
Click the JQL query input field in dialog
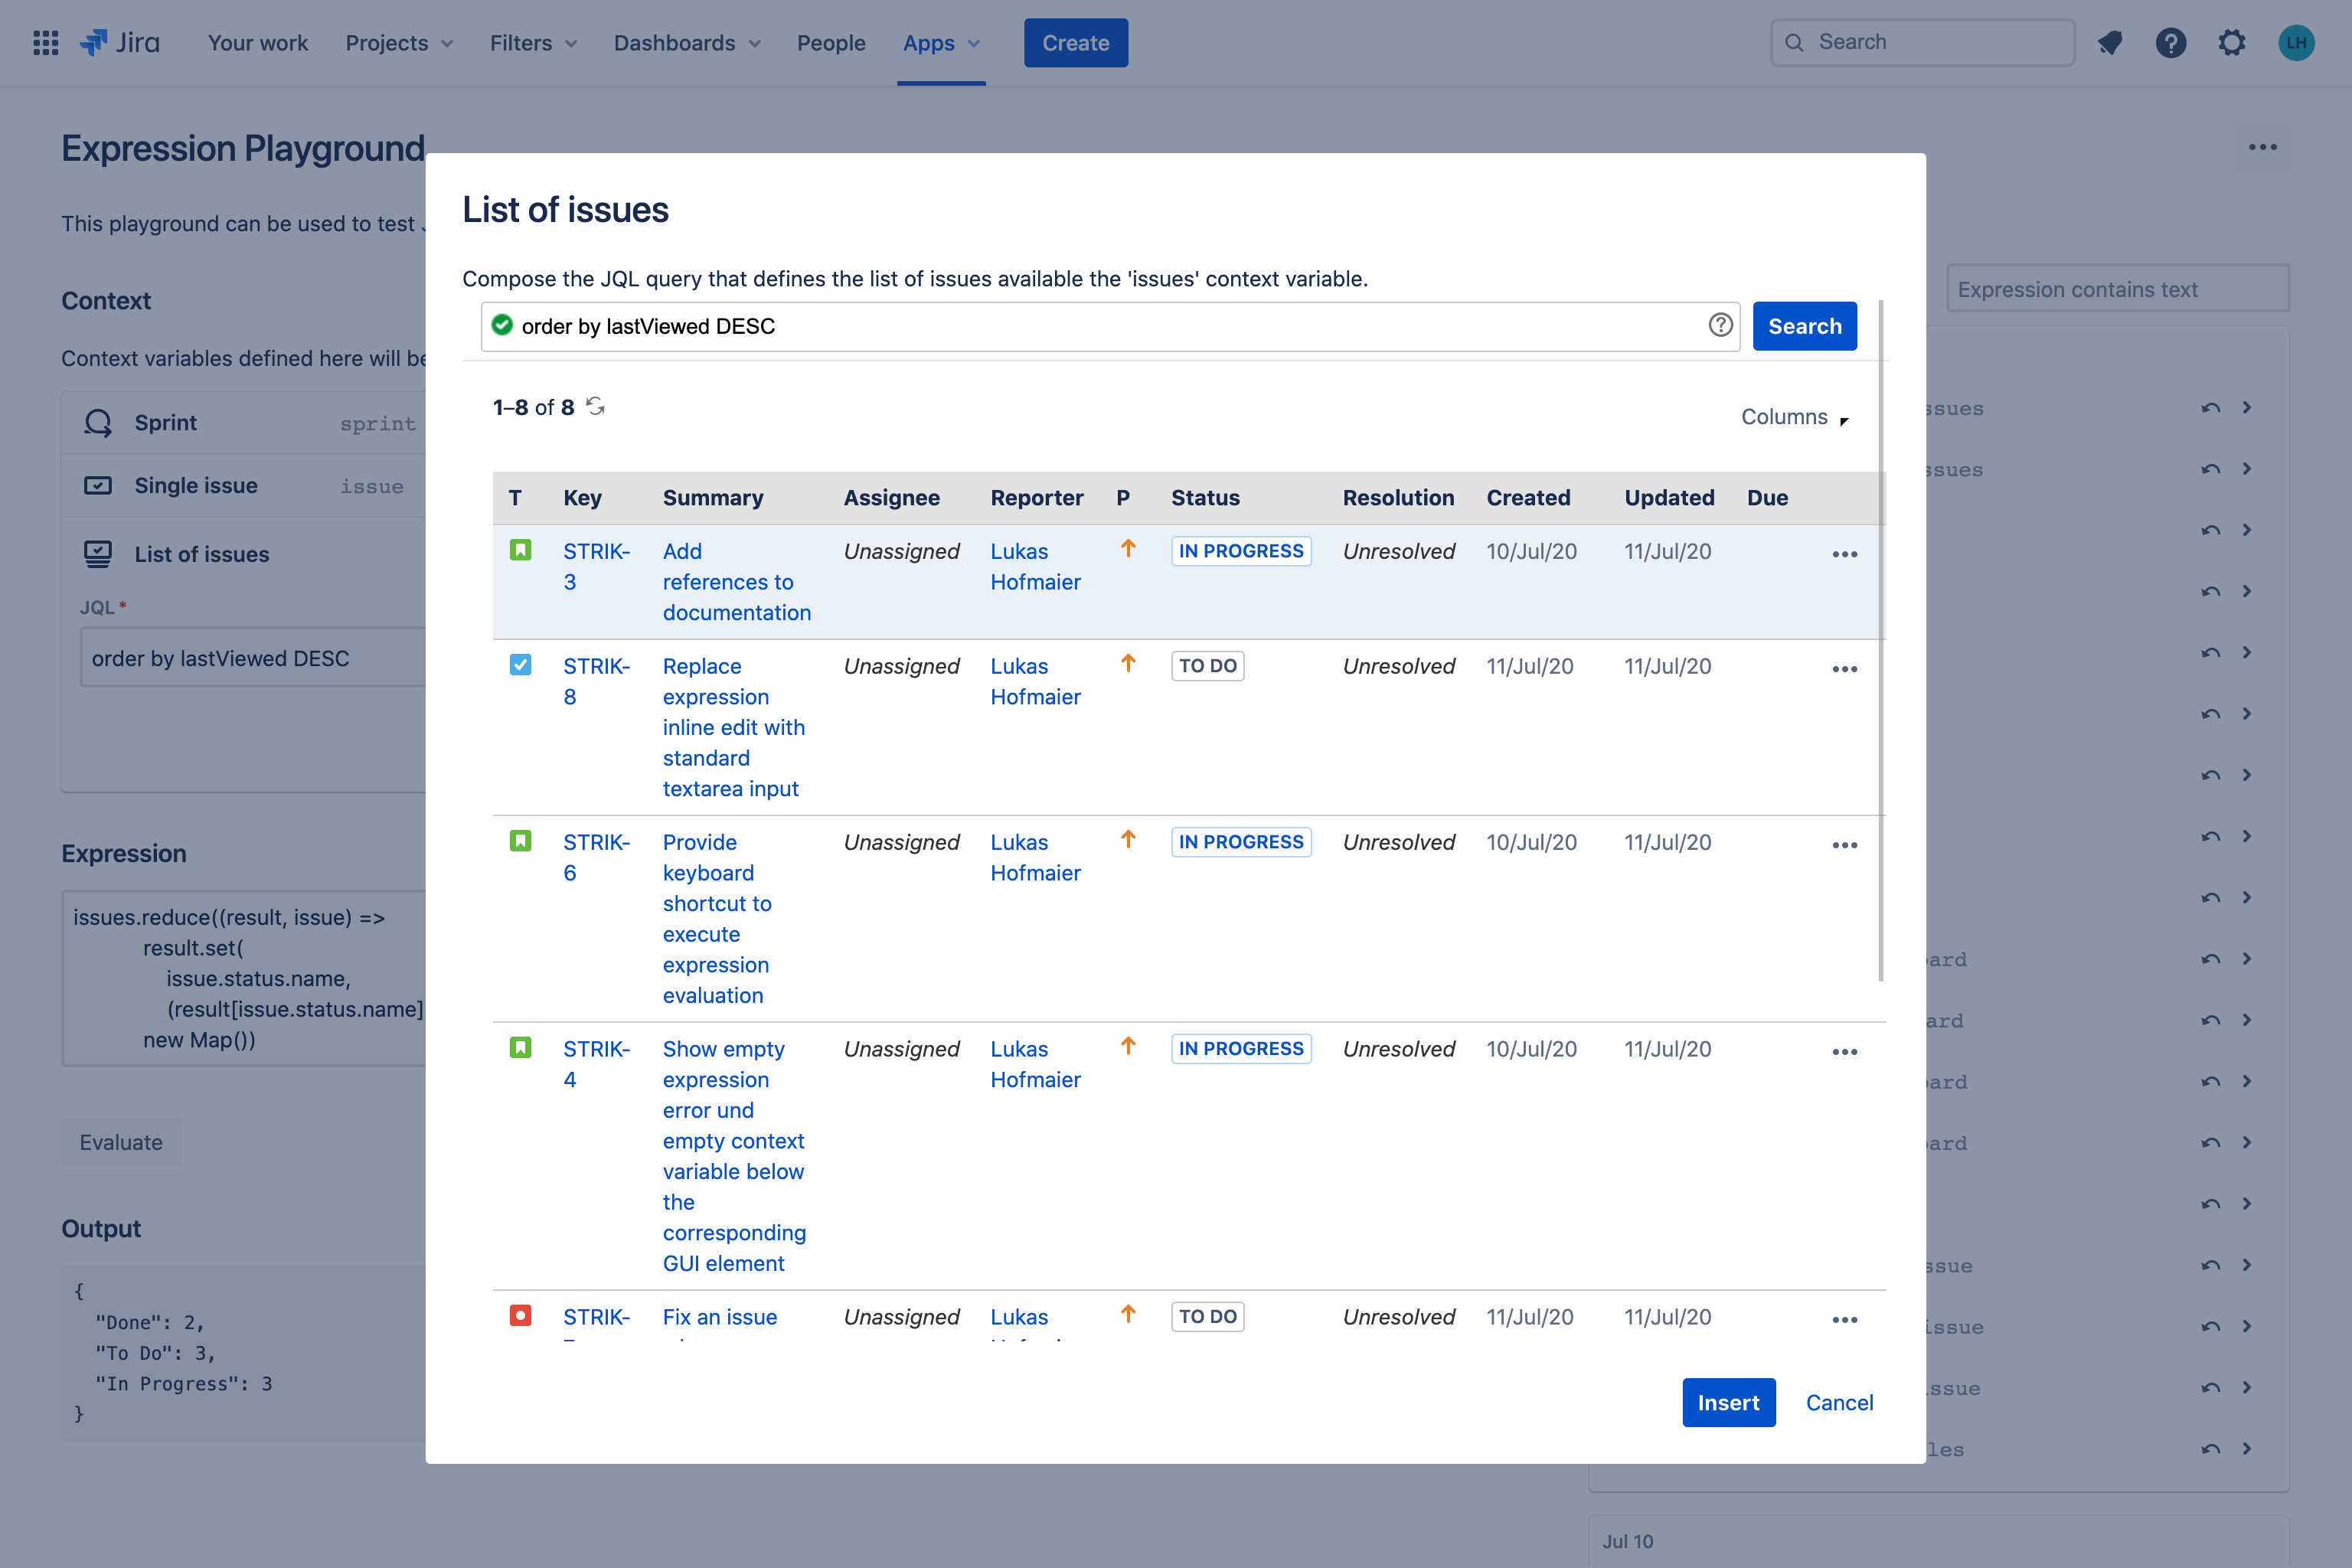(1100, 326)
